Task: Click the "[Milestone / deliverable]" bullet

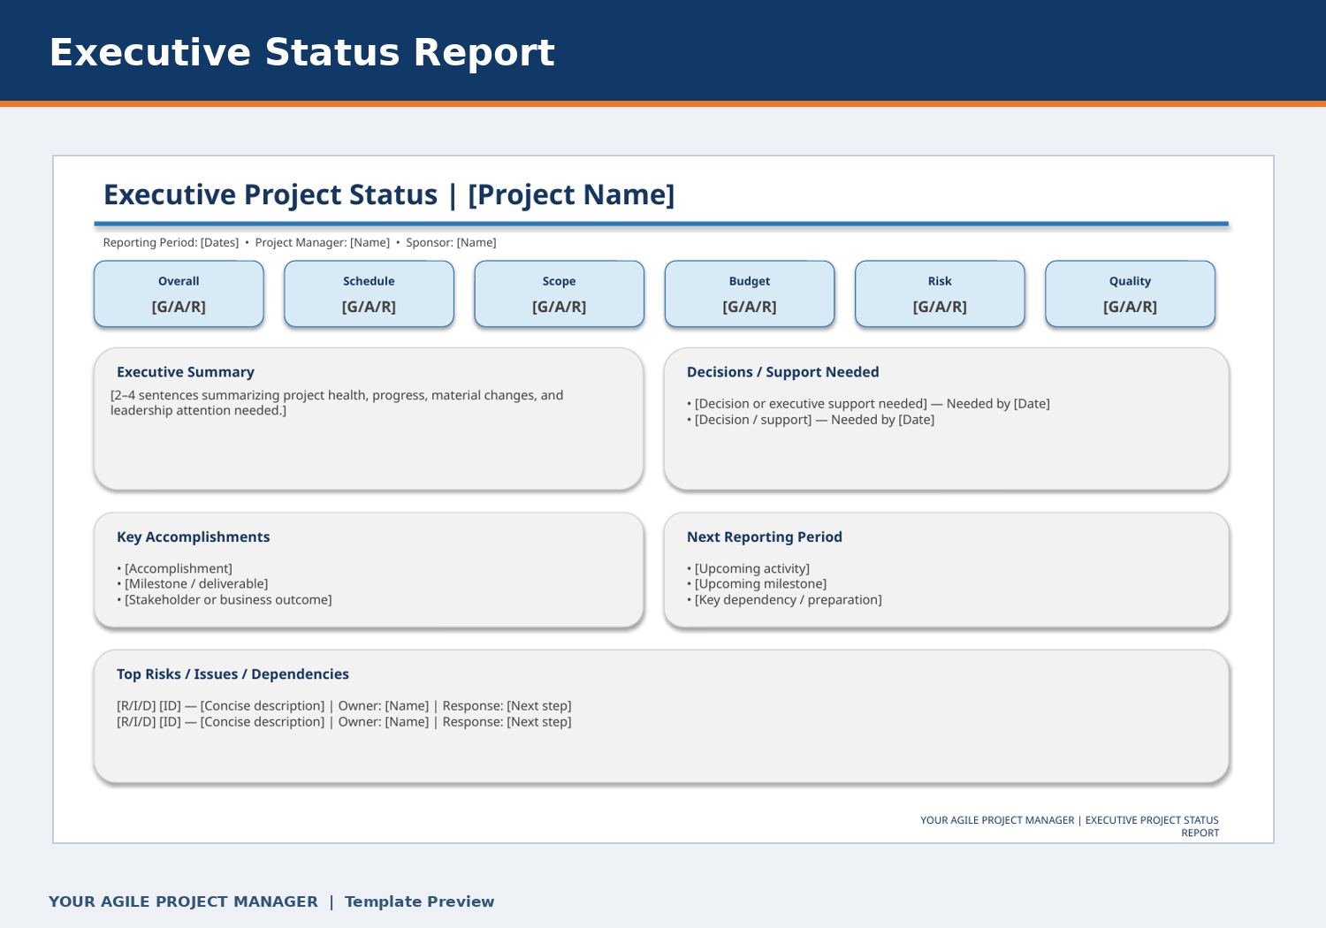Action: pyautogui.click(x=192, y=584)
